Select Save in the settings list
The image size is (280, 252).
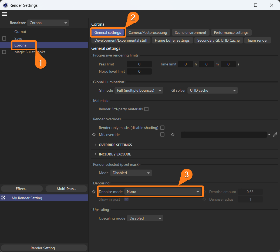coord(18,38)
